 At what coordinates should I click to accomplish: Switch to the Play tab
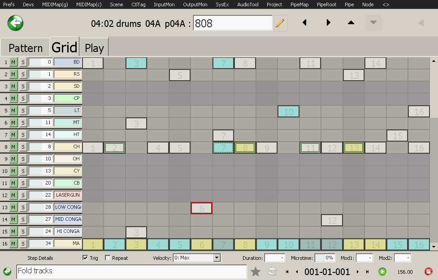coord(94,48)
